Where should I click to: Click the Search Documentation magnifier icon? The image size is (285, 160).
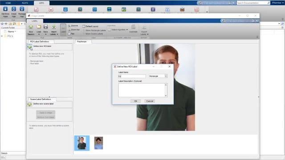(x=269, y=3)
